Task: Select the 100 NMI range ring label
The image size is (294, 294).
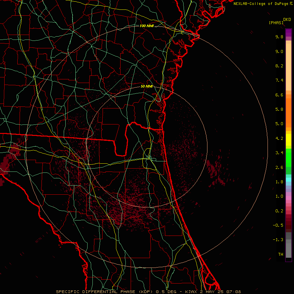Action: [147, 26]
